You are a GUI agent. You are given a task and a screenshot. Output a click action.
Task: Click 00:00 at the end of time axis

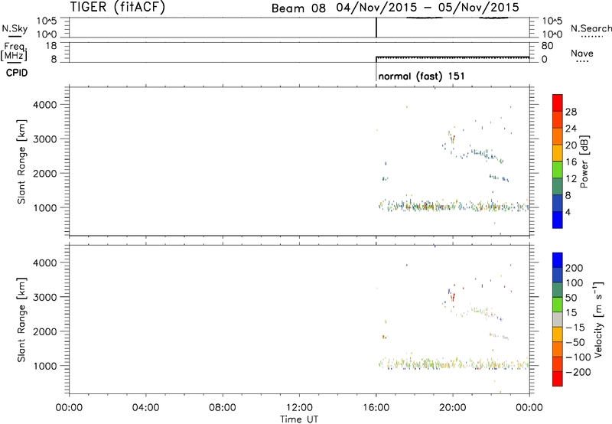click(x=529, y=407)
